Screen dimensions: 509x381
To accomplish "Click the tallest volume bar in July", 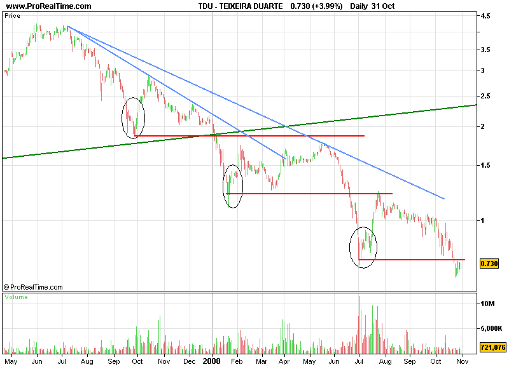I will [x=359, y=324].
